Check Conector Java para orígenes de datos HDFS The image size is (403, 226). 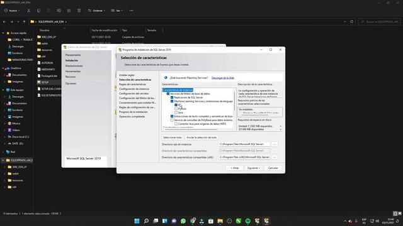(x=176, y=124)
